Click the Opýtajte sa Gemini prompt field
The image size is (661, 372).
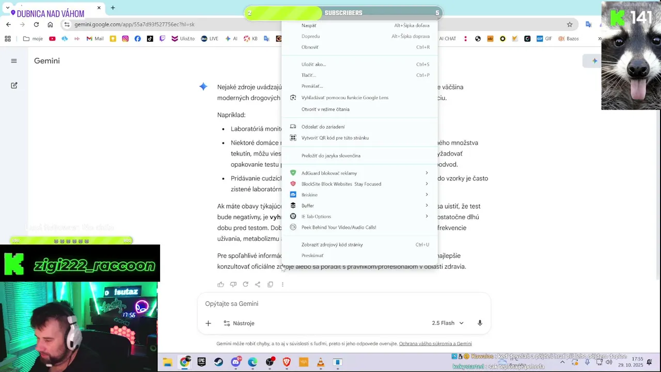[x=343, y=304]
